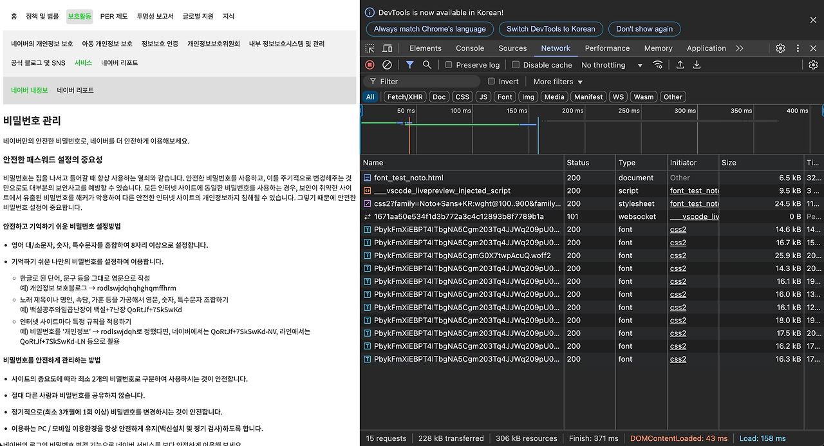Screen dimensions: 824x446
Task: Select the css2?family=Noto+Sans+KR stylesheet request
Action: click(592, 203)
